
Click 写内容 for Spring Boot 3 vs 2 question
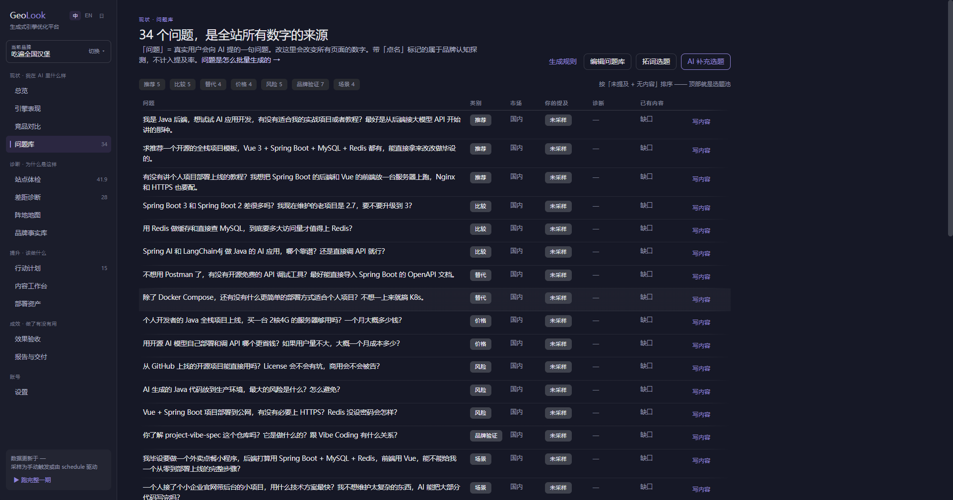[x=701, y=208]
